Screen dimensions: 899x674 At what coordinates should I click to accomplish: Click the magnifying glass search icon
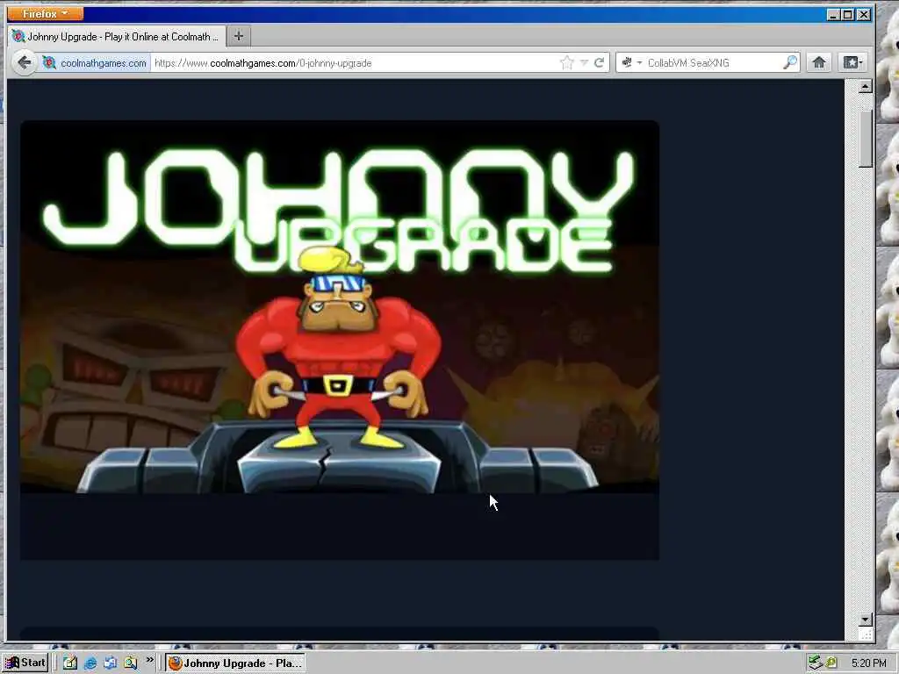click(790, 62)
